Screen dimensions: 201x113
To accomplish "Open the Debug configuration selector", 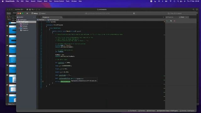I will pyautogui.click(x=35, y=13).
